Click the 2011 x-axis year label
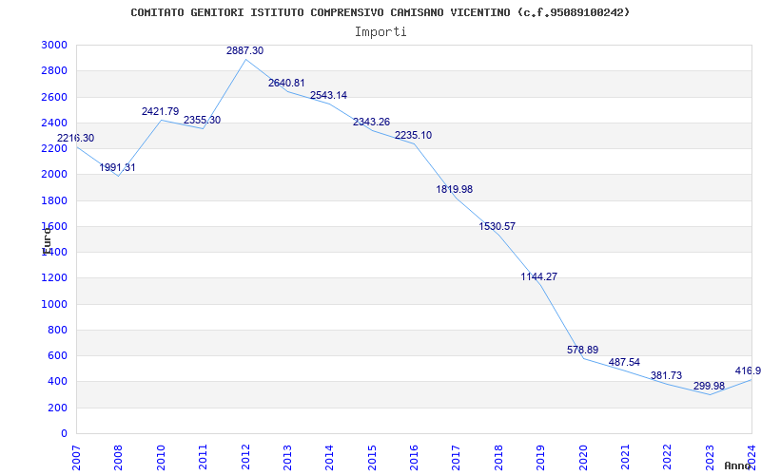Image resolution: width=761 pixels, height=475 pixels. 203,457
